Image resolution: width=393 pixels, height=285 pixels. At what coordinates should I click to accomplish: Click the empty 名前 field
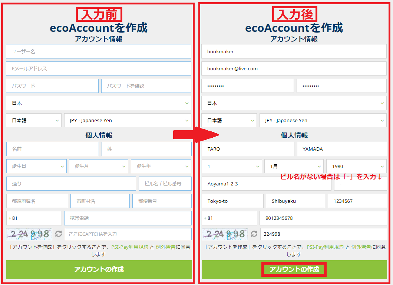coord(53,149)
